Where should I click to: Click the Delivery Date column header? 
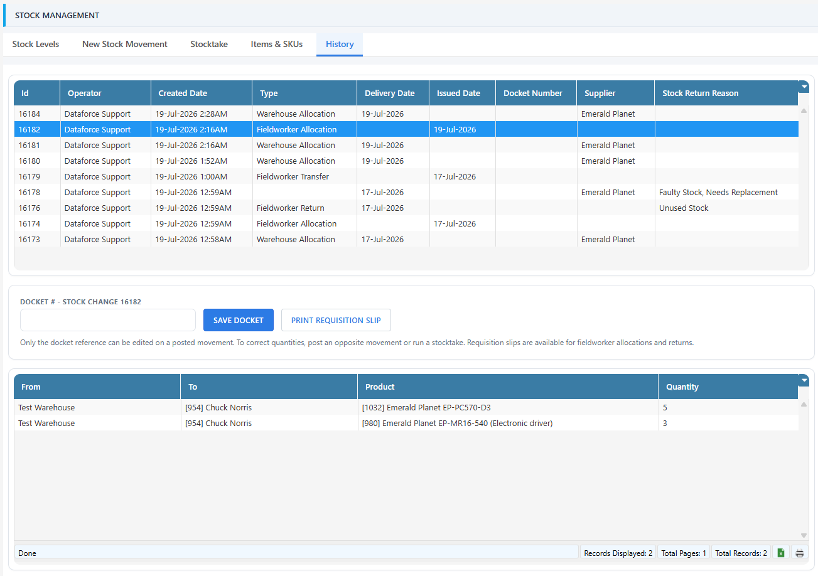(x=393, y=93)
